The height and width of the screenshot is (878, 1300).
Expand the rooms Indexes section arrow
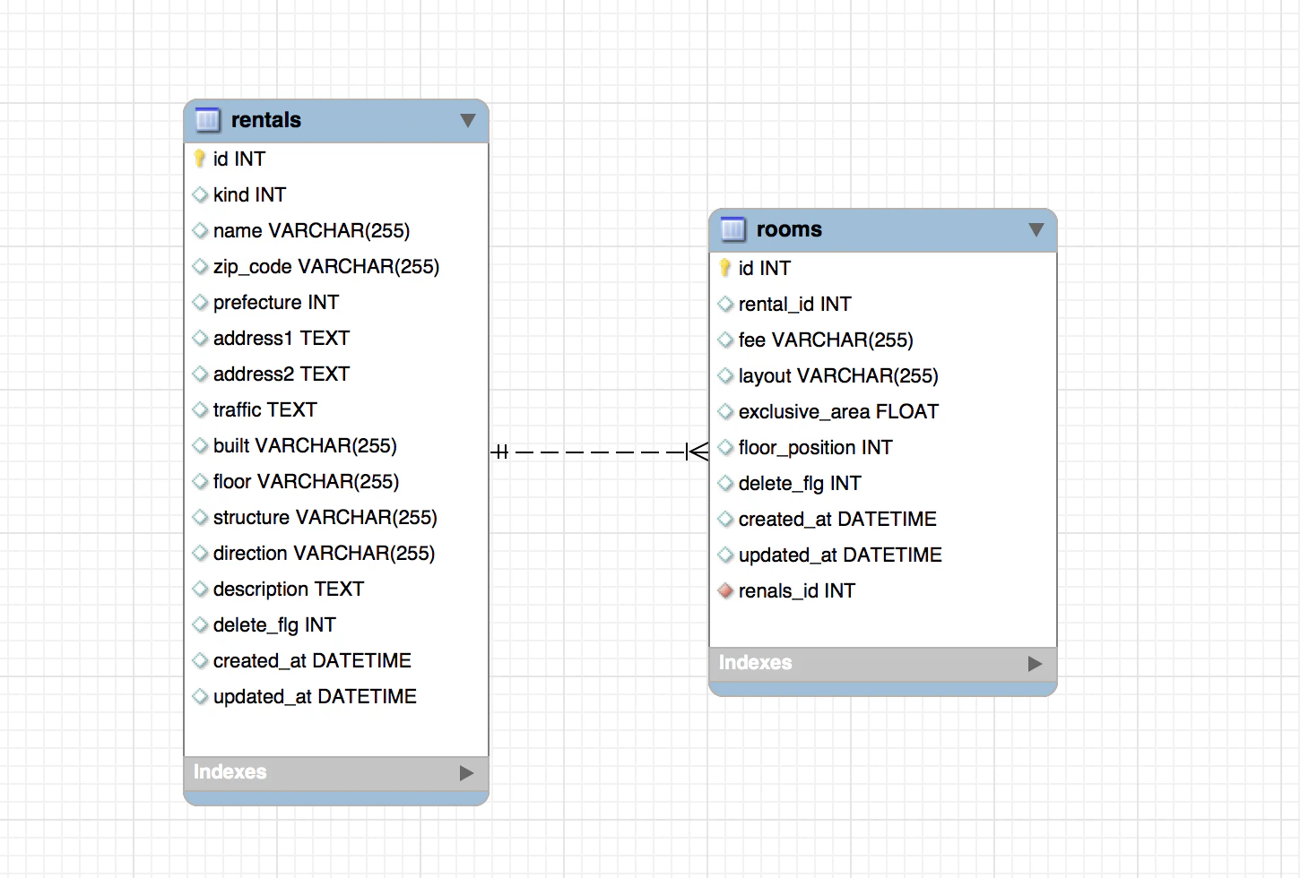[x=1035, y=663]
